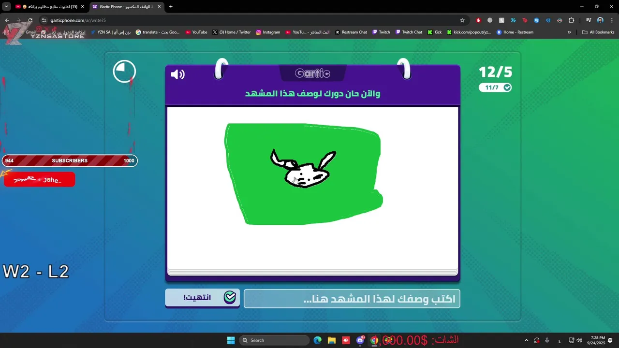Open the clock showing 7:28 PM
The height and width of the screenshot is (348, 619).
coord(596,340)
